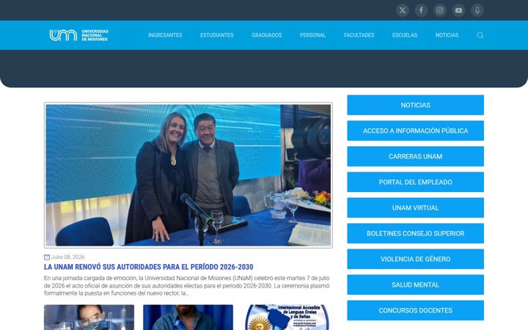Open the X (Twitter) social link

[403, 10]
